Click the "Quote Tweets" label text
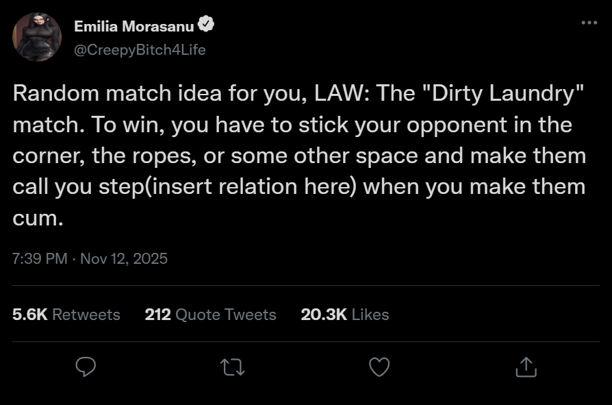The width and height of the screenshot is (612, 405). point(226,315)
